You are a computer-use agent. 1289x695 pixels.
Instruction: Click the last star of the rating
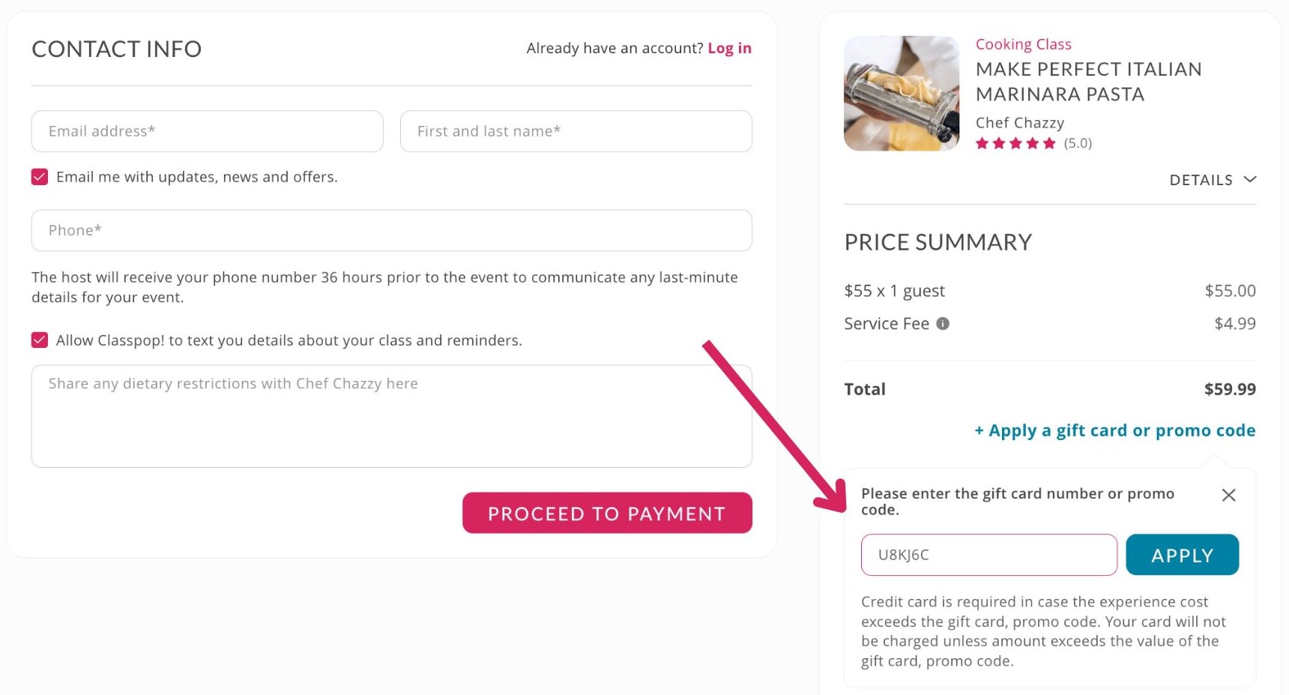pyautogui.click(x=1049, y=142)
